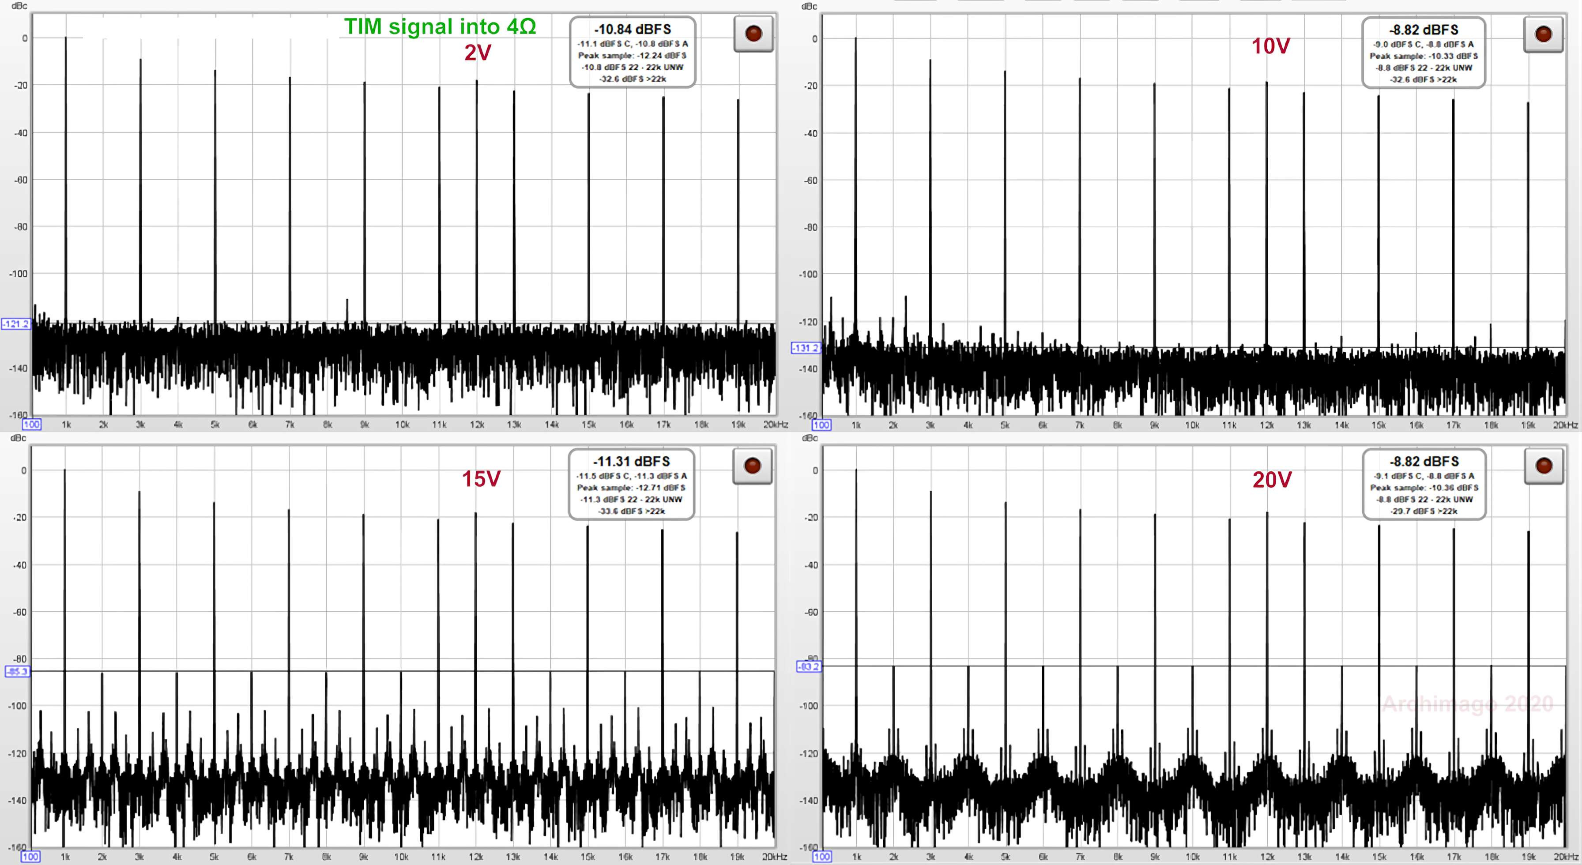Click the 20kHz axis label in 10V plot

(1565, 425)
